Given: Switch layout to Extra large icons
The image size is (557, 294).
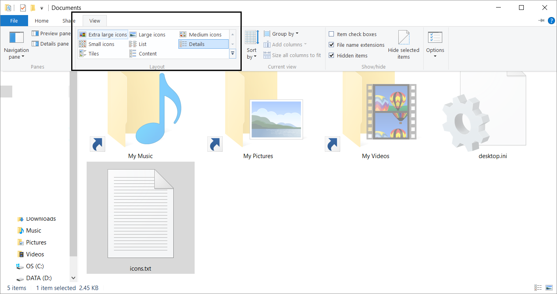Looking at the screenshot, I should (x=102, y=34).
